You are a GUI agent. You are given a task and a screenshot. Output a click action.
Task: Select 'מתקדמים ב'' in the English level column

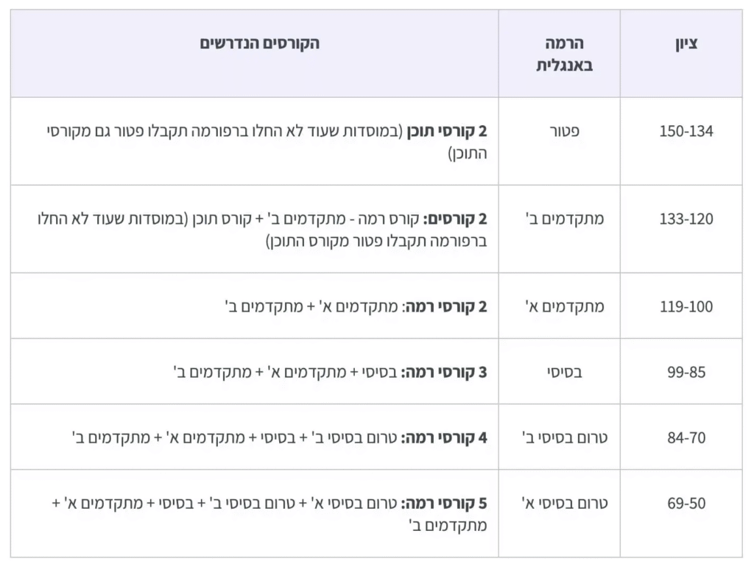pyautogui.click(x=565, y=219)
